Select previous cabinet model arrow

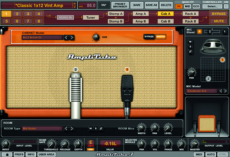(66, 37)
